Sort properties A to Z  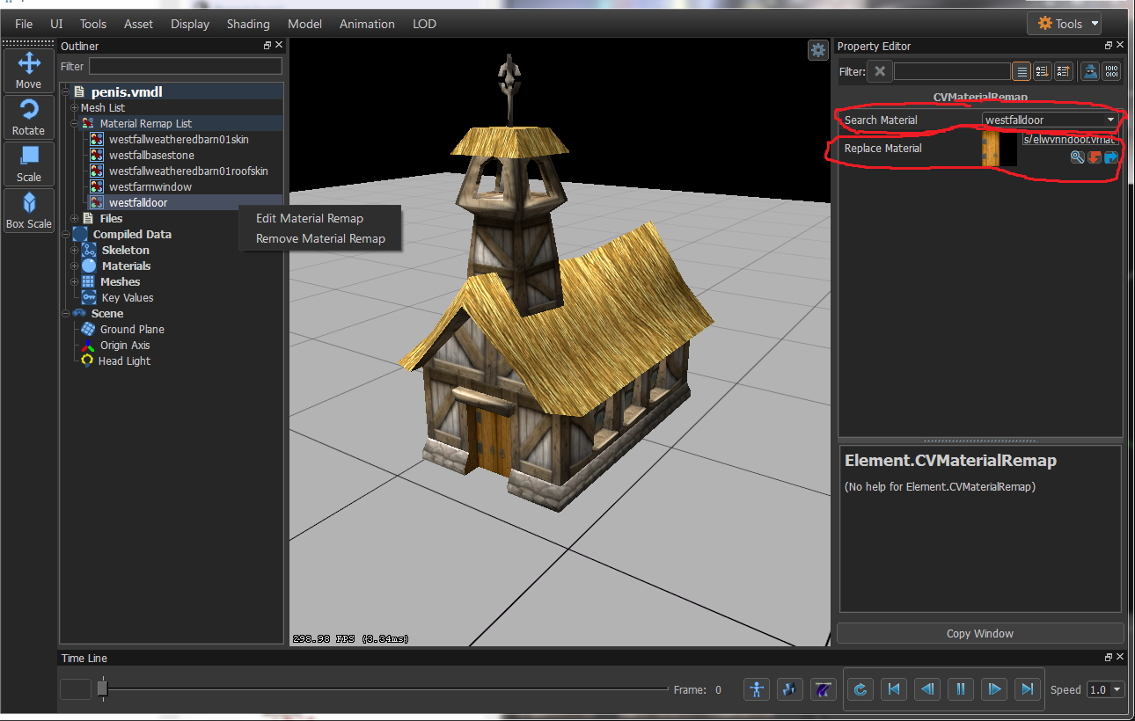tap(1042, 72)
